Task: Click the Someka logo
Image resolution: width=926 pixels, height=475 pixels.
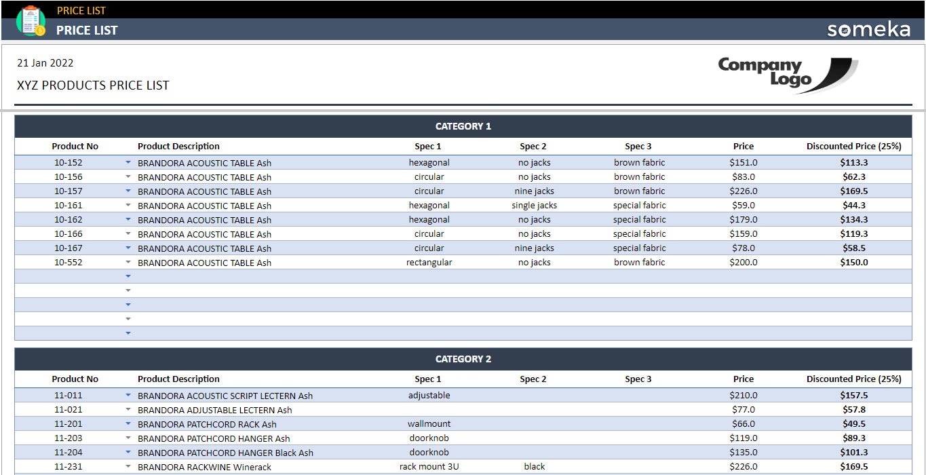Action: point(870,29)
